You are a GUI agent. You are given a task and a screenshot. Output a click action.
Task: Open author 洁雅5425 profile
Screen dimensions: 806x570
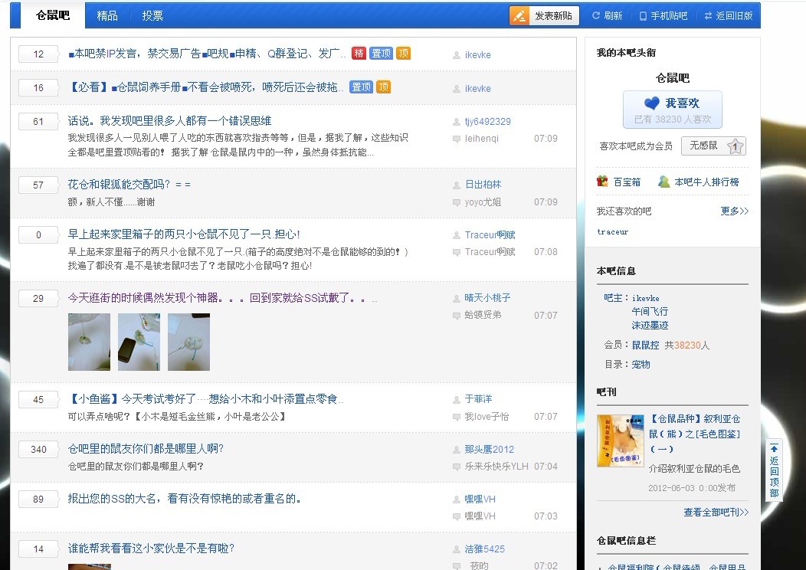(485, 549)
